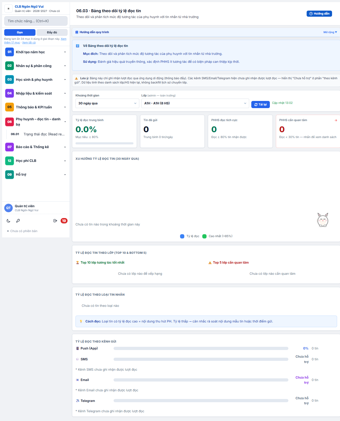Image resolution: width=340 pixels, height=421 pixels.
Task: Click the 04 Nhập liệu badge icon
Action: coord(10,93)
